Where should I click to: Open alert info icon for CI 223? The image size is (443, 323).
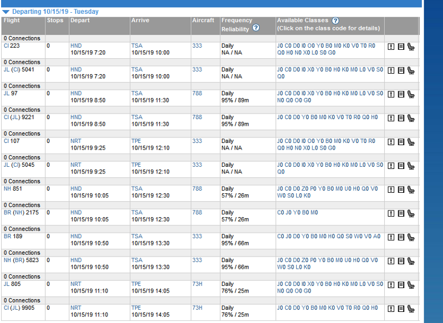(x=391, y=47)
